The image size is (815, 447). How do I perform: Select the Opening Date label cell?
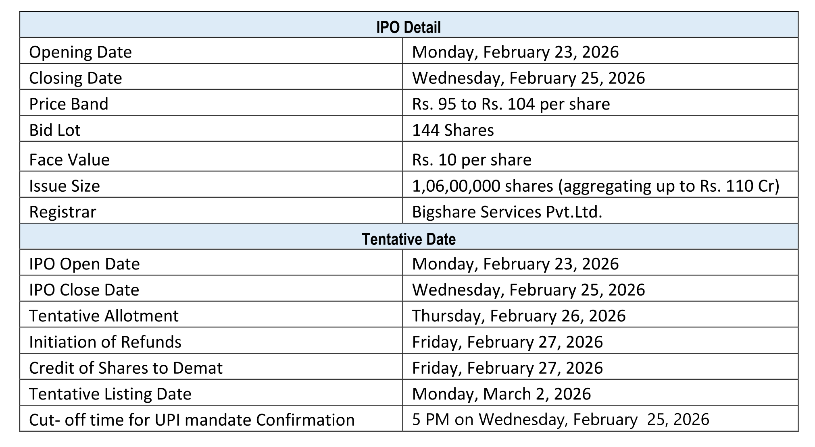tap(80, 52)
